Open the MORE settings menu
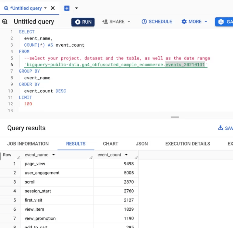The height and width of the screenshot is (228, 233). 194,22
